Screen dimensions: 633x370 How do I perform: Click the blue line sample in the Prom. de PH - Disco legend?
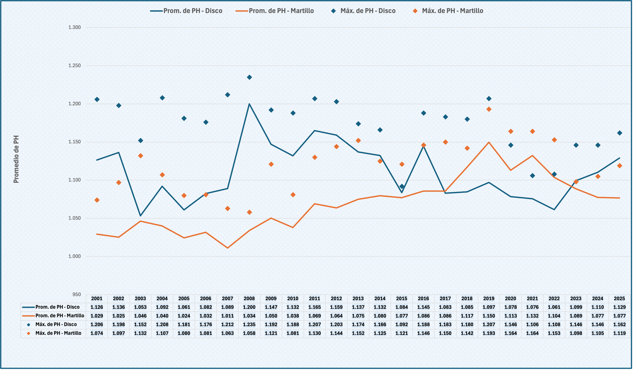click(x=156, y=11)
